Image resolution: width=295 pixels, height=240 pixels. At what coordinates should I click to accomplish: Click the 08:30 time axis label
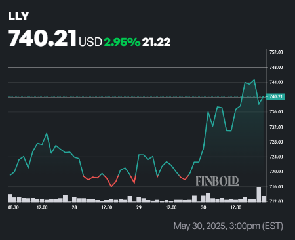(x=13, y=207)
